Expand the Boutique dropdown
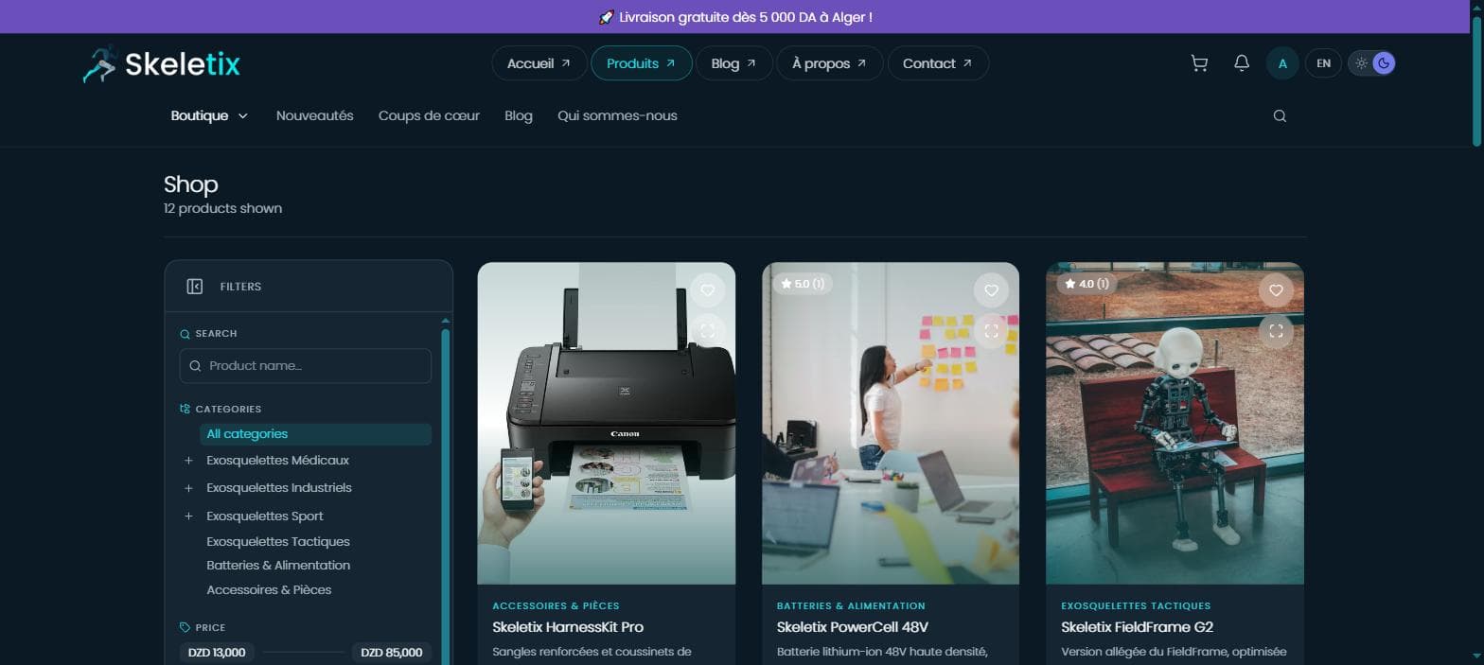Viewport: 1484px width, 665px height. [x=209, y=115]
